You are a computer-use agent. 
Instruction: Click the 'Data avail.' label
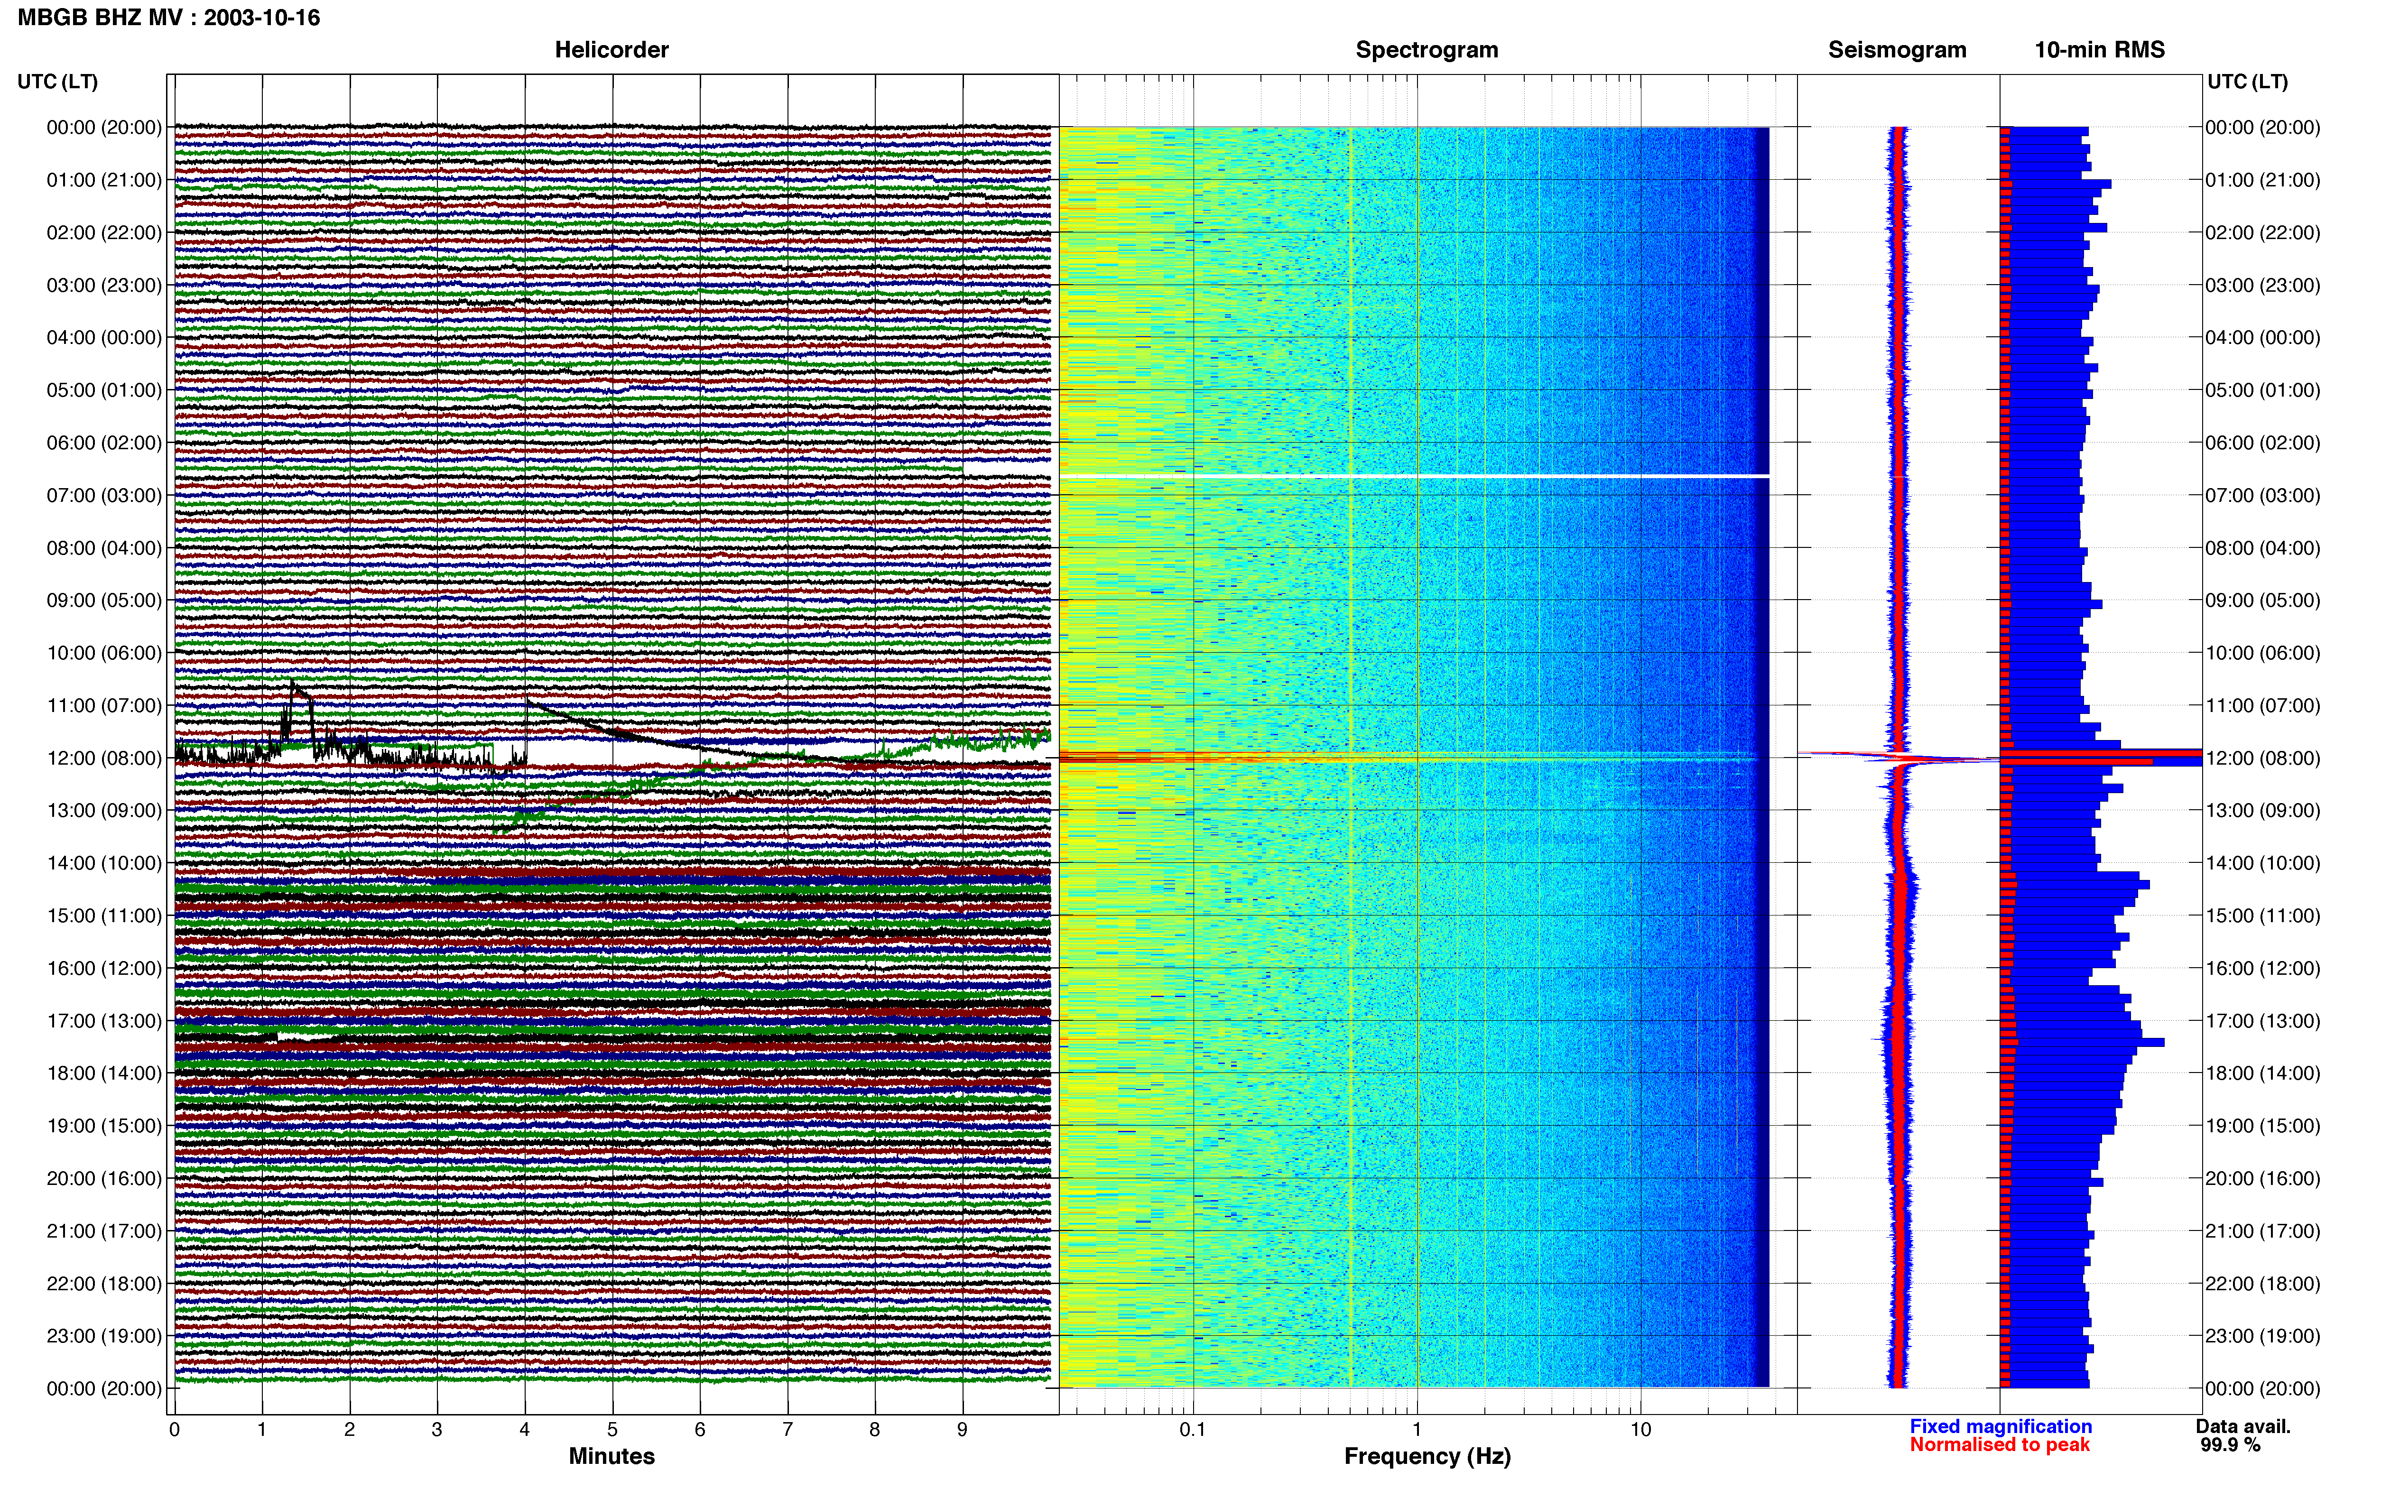[x=2243, y=1427]
